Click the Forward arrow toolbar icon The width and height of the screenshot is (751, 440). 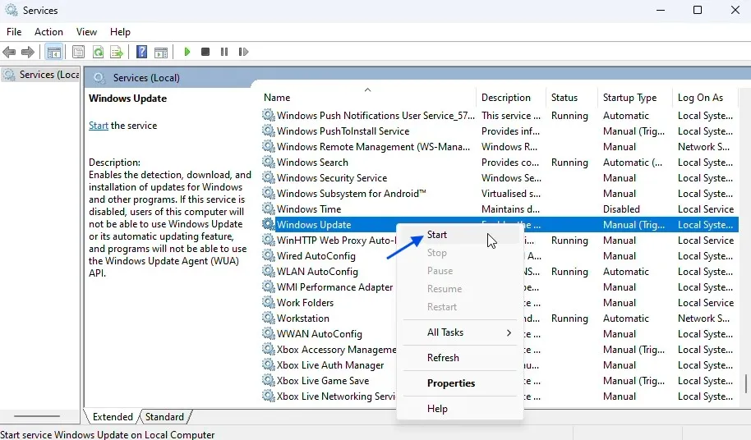(28, 52)
